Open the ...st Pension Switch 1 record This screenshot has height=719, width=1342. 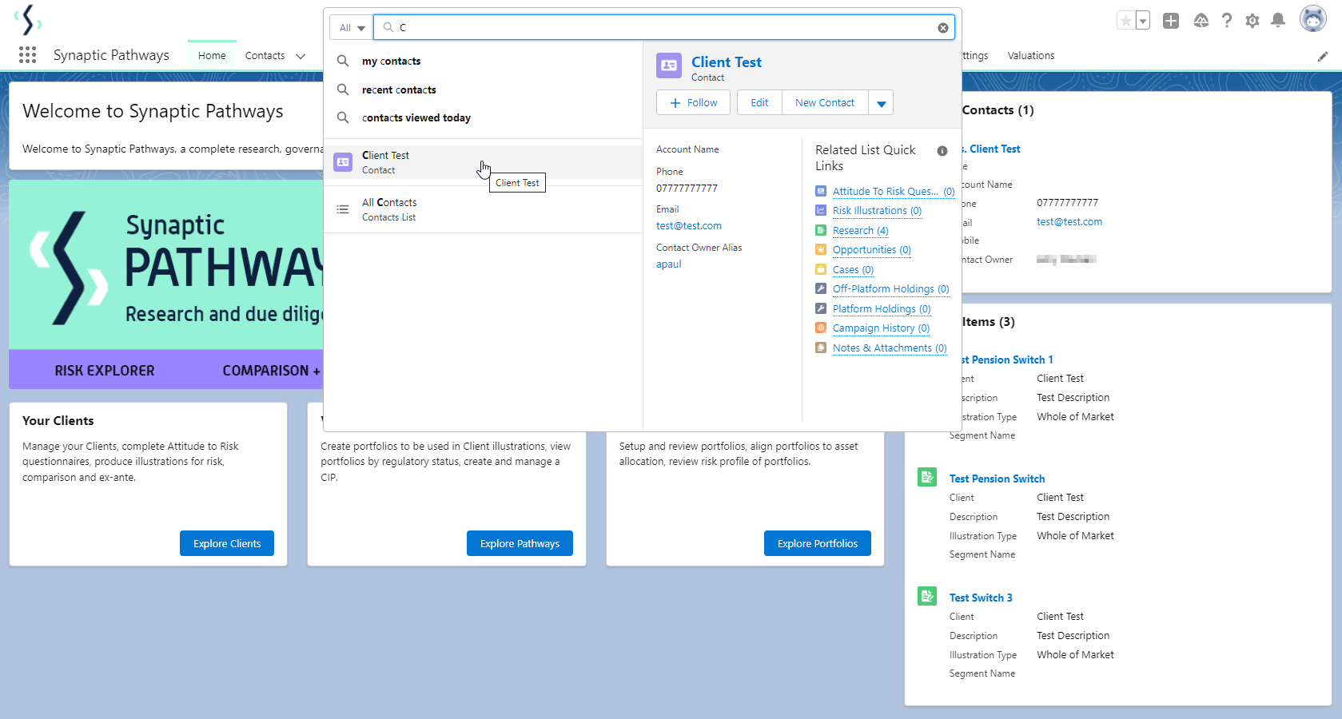(x=1007, y=359)
